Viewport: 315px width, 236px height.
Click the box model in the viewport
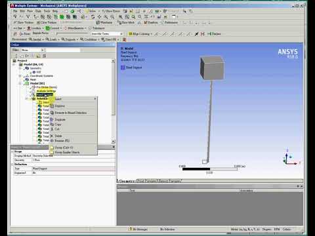click(212, 68)
